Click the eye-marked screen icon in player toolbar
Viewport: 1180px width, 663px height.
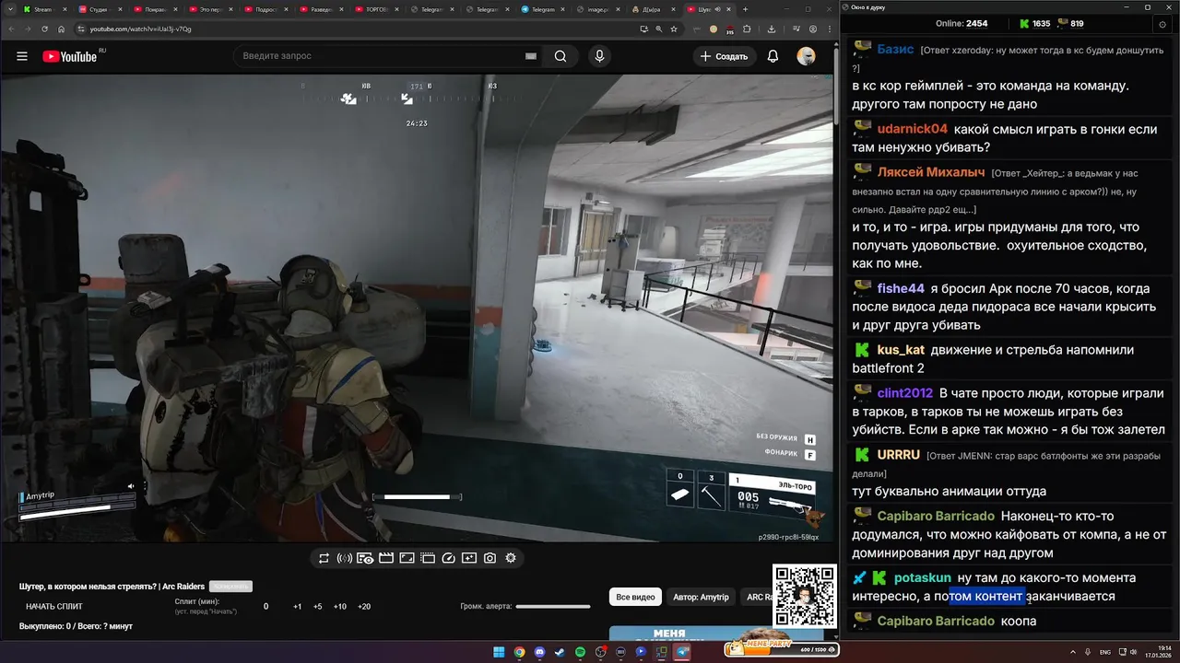pyautogui.click(x=365, y=558)
